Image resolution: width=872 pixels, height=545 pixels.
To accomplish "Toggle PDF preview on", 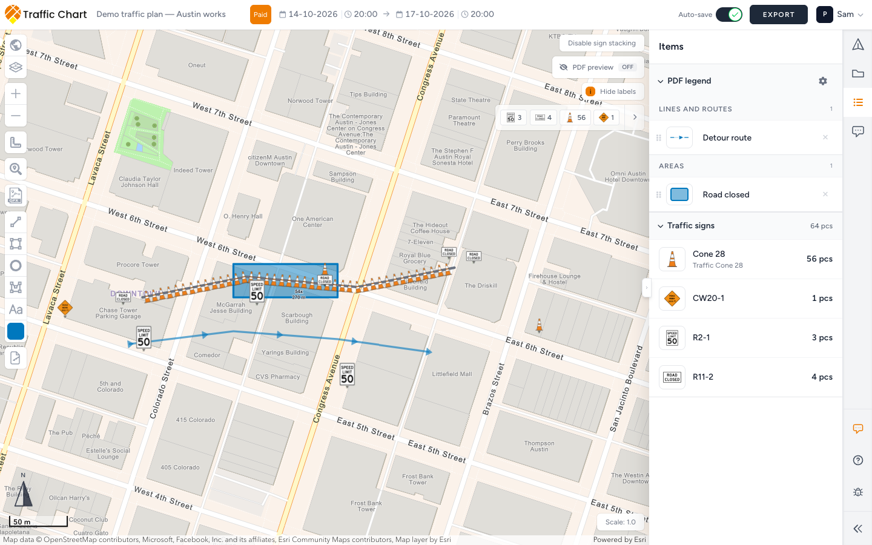I will click(x=598, y=67).
